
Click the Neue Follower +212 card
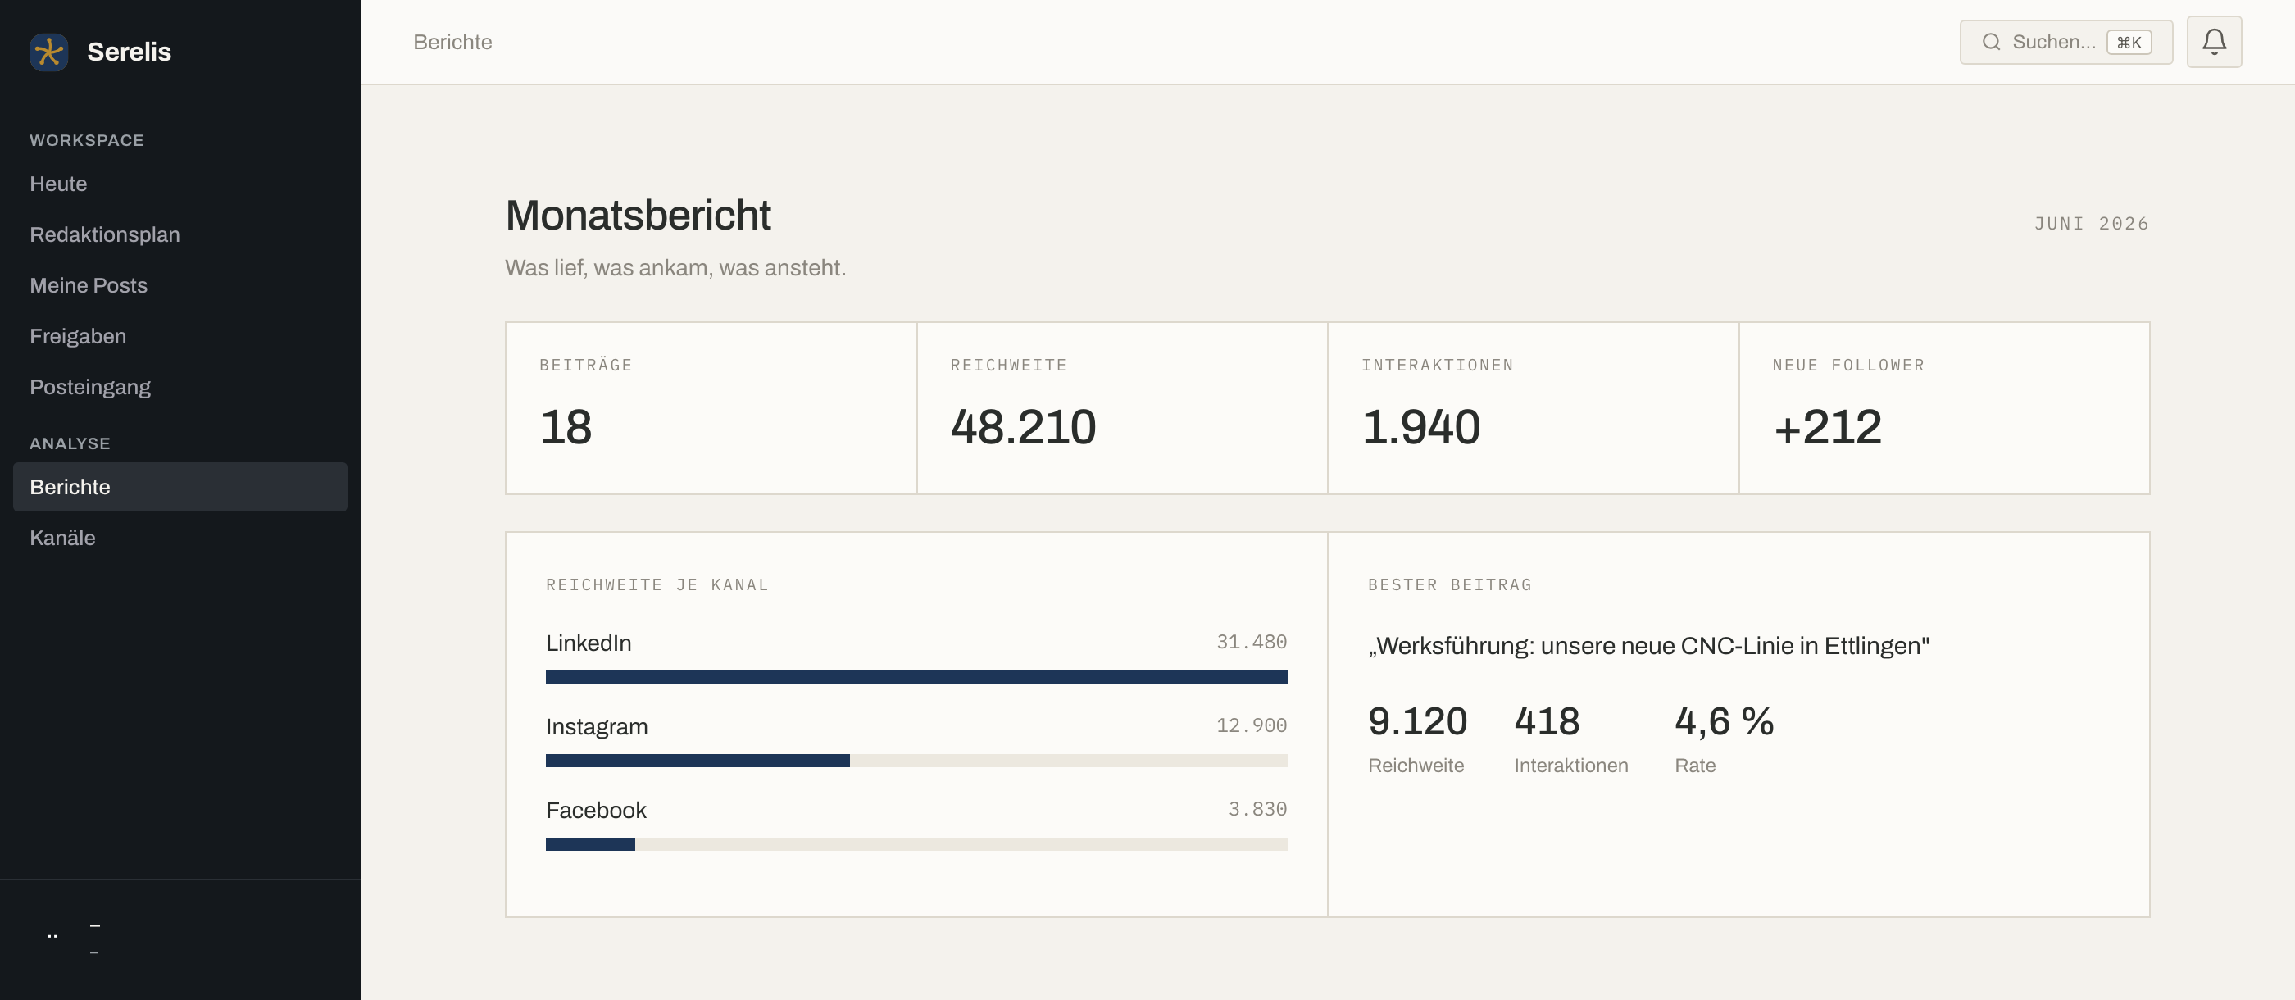tap(1944, 408)
